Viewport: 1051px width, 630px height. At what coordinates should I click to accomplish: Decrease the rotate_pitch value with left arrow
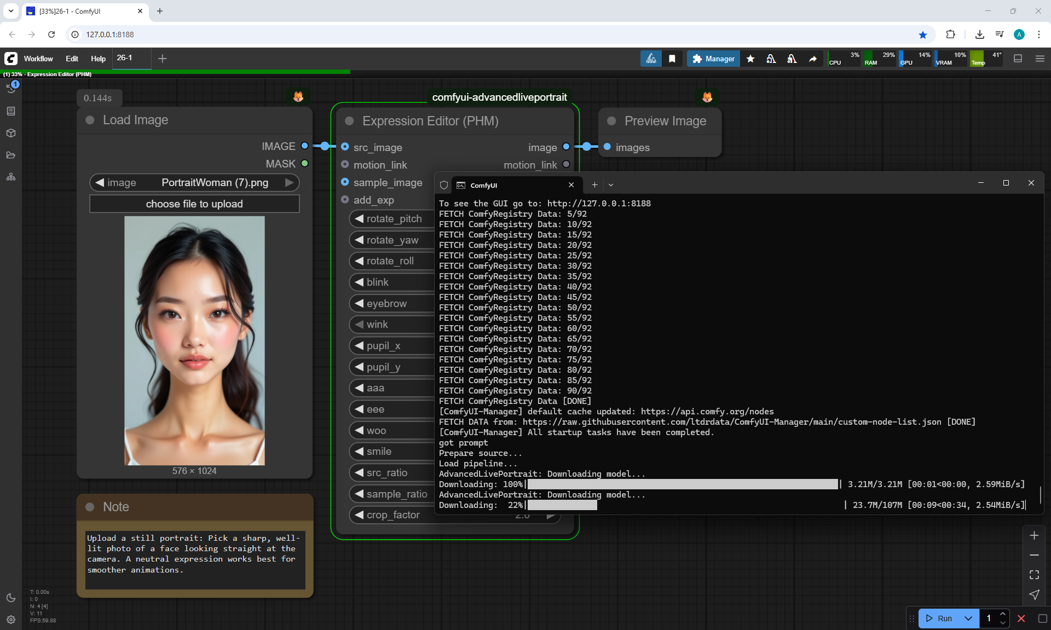(359, 219)
